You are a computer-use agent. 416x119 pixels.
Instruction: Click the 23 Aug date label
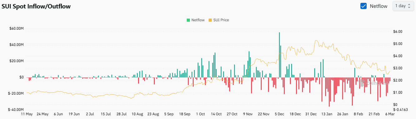coord(153,114)
